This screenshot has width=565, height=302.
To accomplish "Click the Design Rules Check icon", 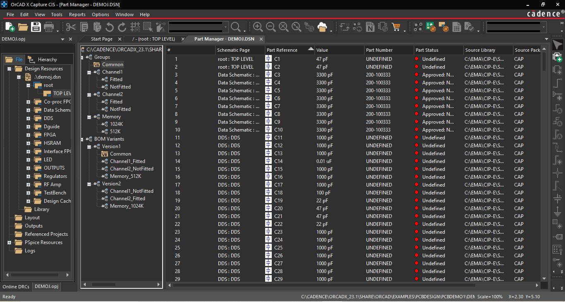I will point(469,27).
